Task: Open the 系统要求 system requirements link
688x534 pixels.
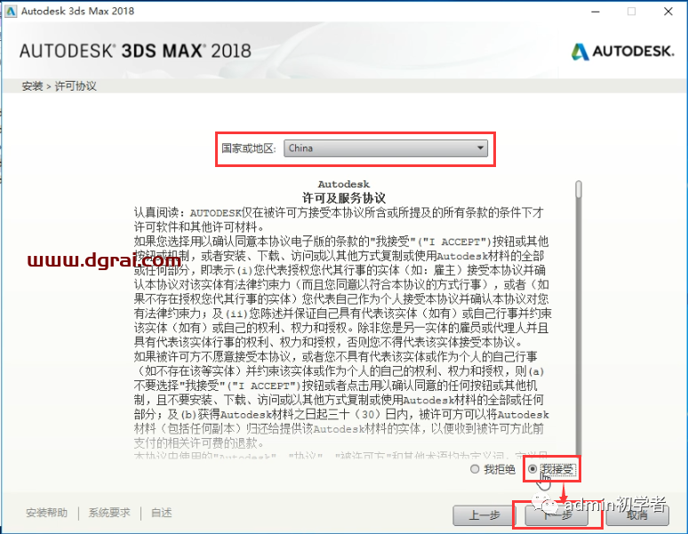Action: coord(109,513)
